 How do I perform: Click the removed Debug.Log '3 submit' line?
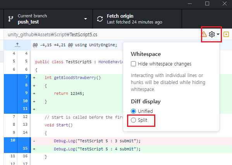pyautogui.click(x=97, y=141)
